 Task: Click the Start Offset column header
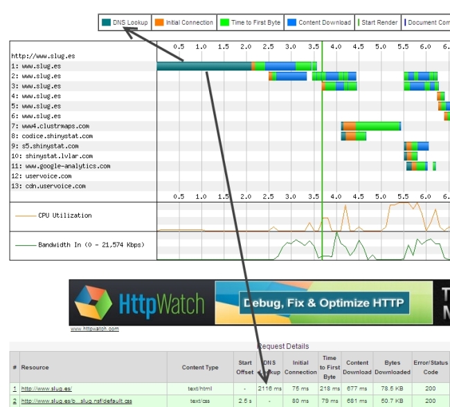(245, 367)
